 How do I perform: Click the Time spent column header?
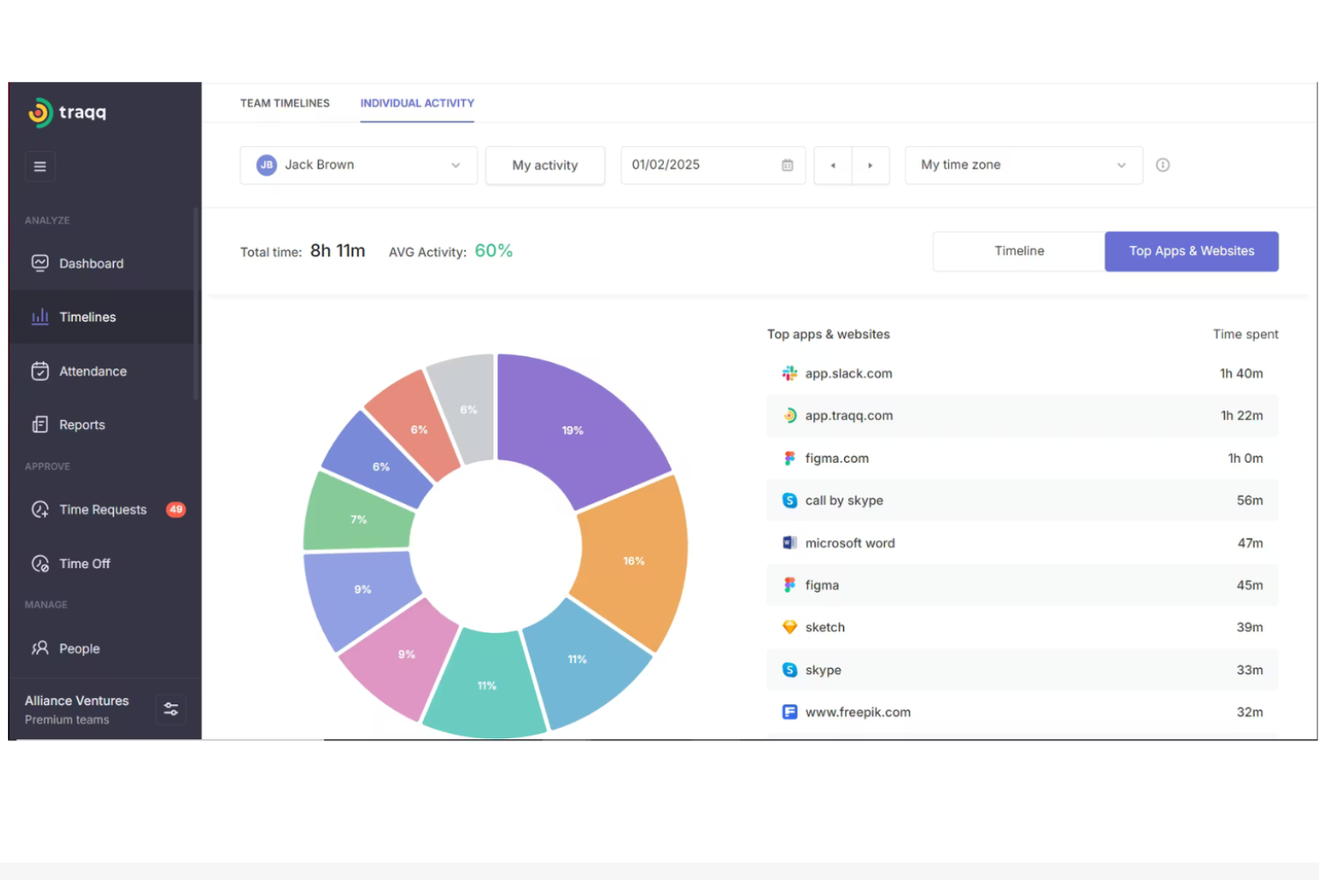1245,334
